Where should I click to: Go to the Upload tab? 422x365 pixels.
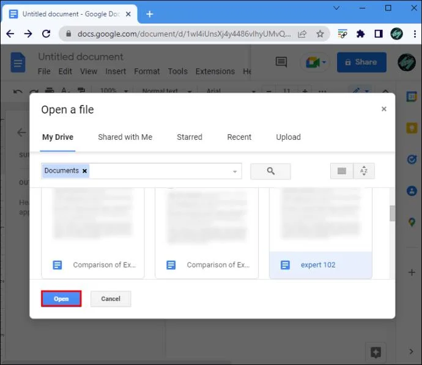288,137
